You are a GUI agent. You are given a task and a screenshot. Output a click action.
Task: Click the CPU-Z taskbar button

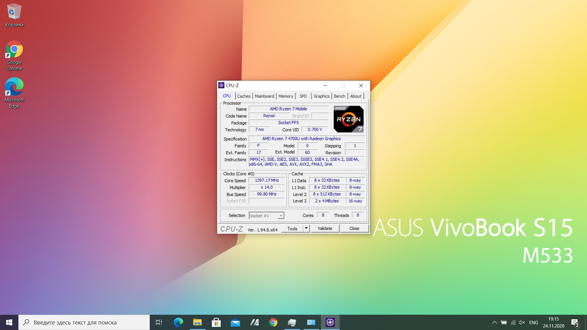[330, 322]
